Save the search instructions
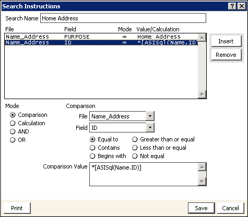 click(x=202, y=208)
